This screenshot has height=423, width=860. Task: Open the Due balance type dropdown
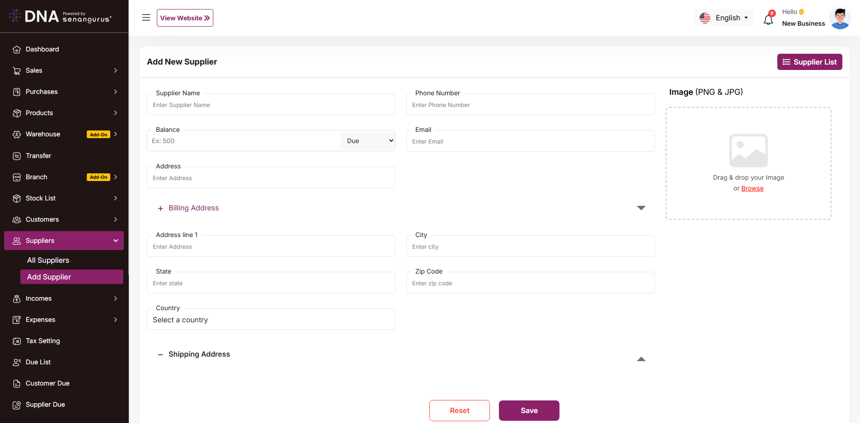click(x=368, y=141)
